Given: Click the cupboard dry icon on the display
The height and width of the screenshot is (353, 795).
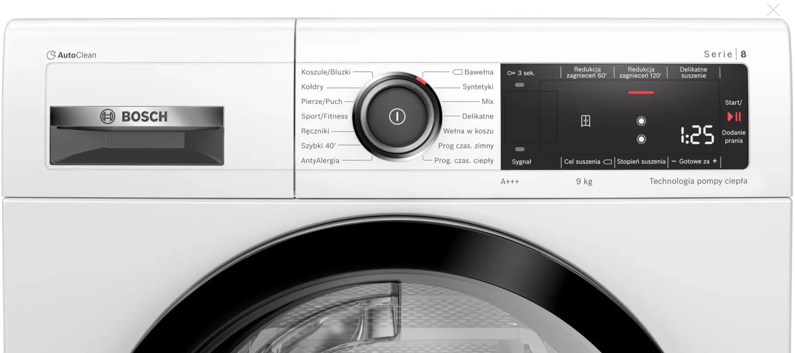Looking at the screenshot, I should tap(585, 120).
